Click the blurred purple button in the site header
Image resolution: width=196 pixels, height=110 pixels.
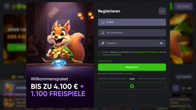(x=183, y=6)
